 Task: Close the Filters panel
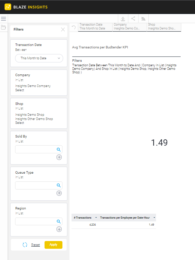pos(63,29)
